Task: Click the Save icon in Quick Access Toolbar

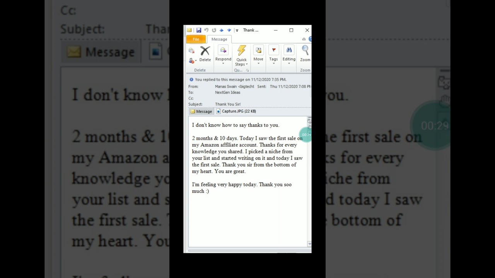Action: click(x=199, y=30)
